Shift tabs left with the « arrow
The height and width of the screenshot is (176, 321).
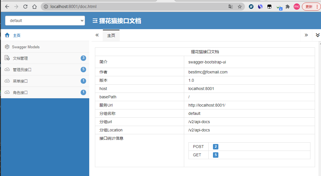point(97,35)
